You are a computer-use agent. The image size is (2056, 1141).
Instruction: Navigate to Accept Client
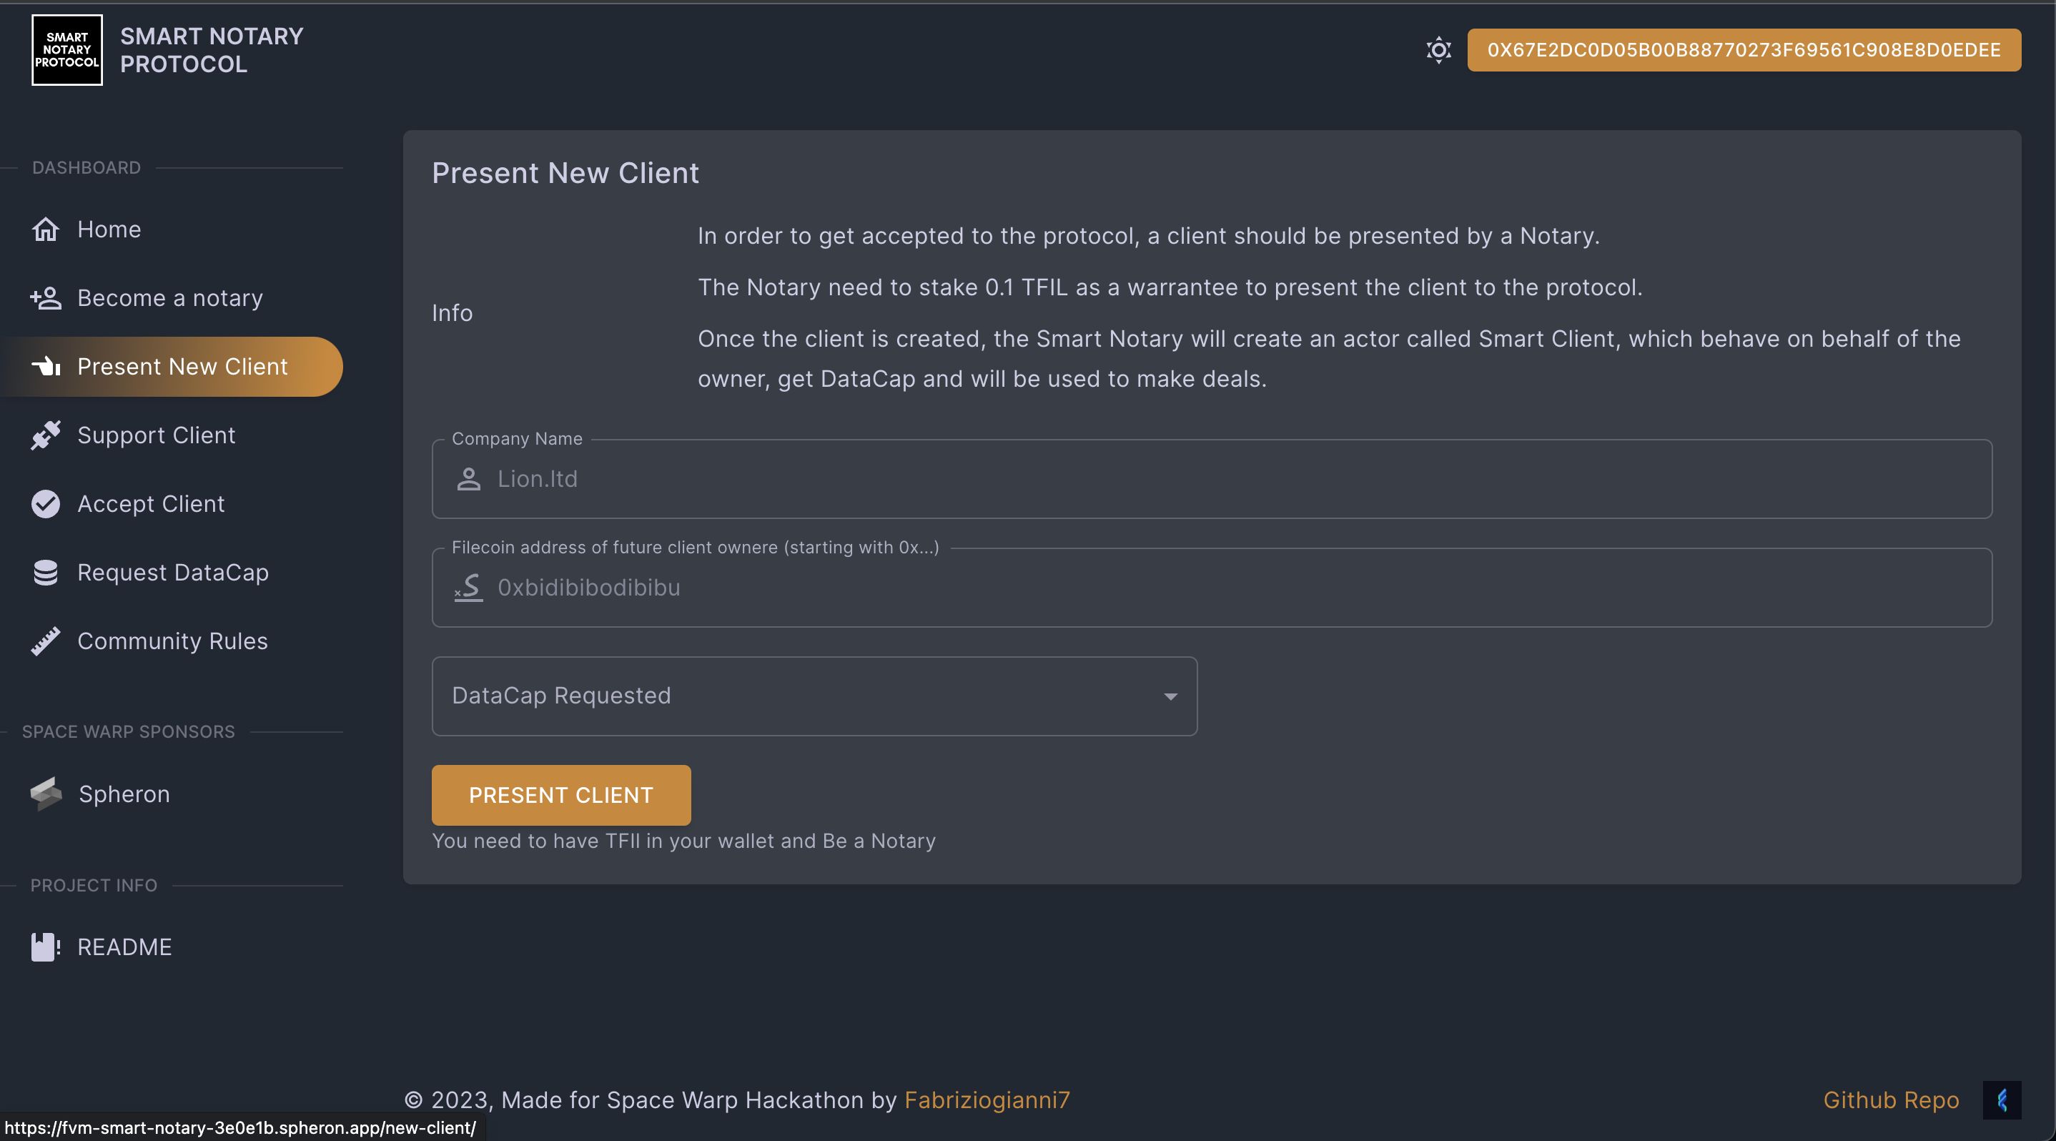pyautogui.click(x=172, y=503)
